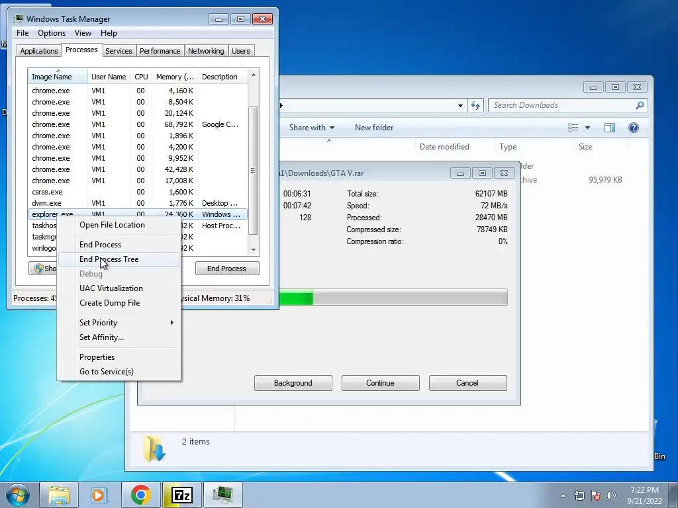Click the Search Downloads field
This screenshot has height=508, width=678.
click(x=567, y=105)
